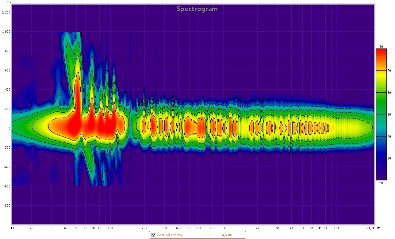This screenshot has height=239, width=395.
Task: Click the -800 time axis label
Action: (x=7, y=206)
